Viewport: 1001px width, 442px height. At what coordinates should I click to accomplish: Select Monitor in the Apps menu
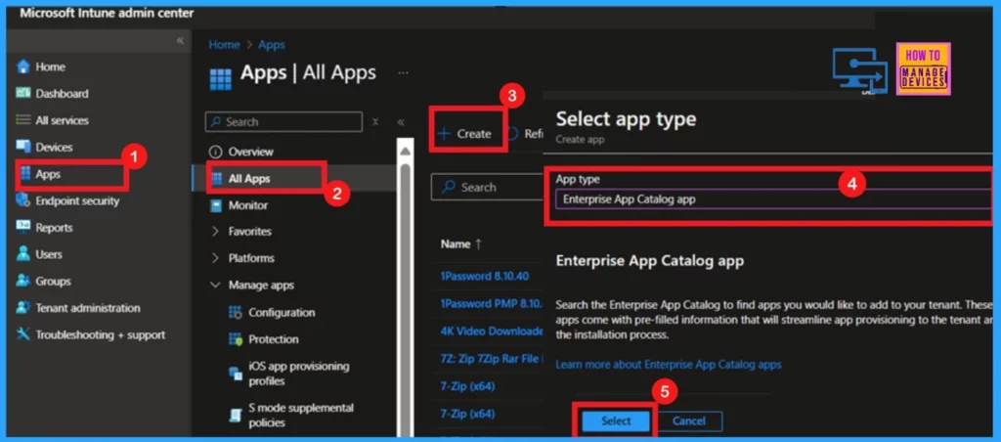(248, 205)
